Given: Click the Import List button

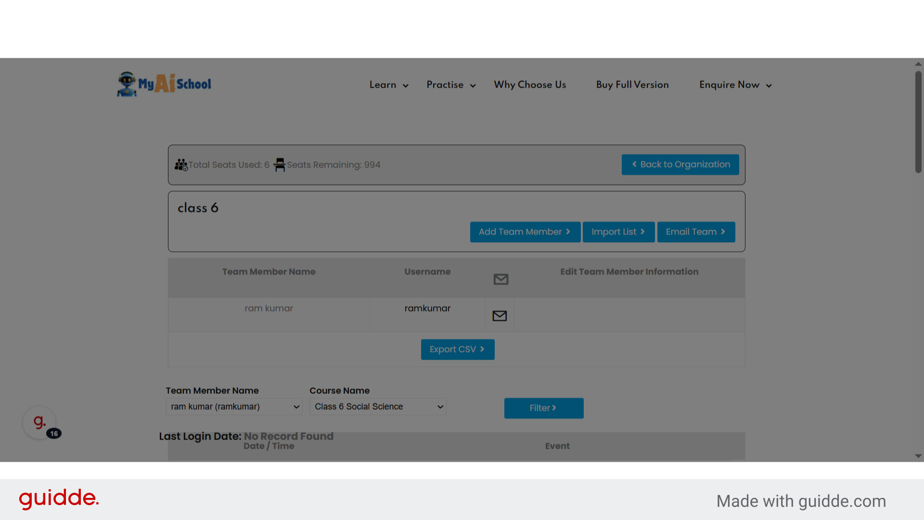Looking at the screenshot, I should [618, 232].
